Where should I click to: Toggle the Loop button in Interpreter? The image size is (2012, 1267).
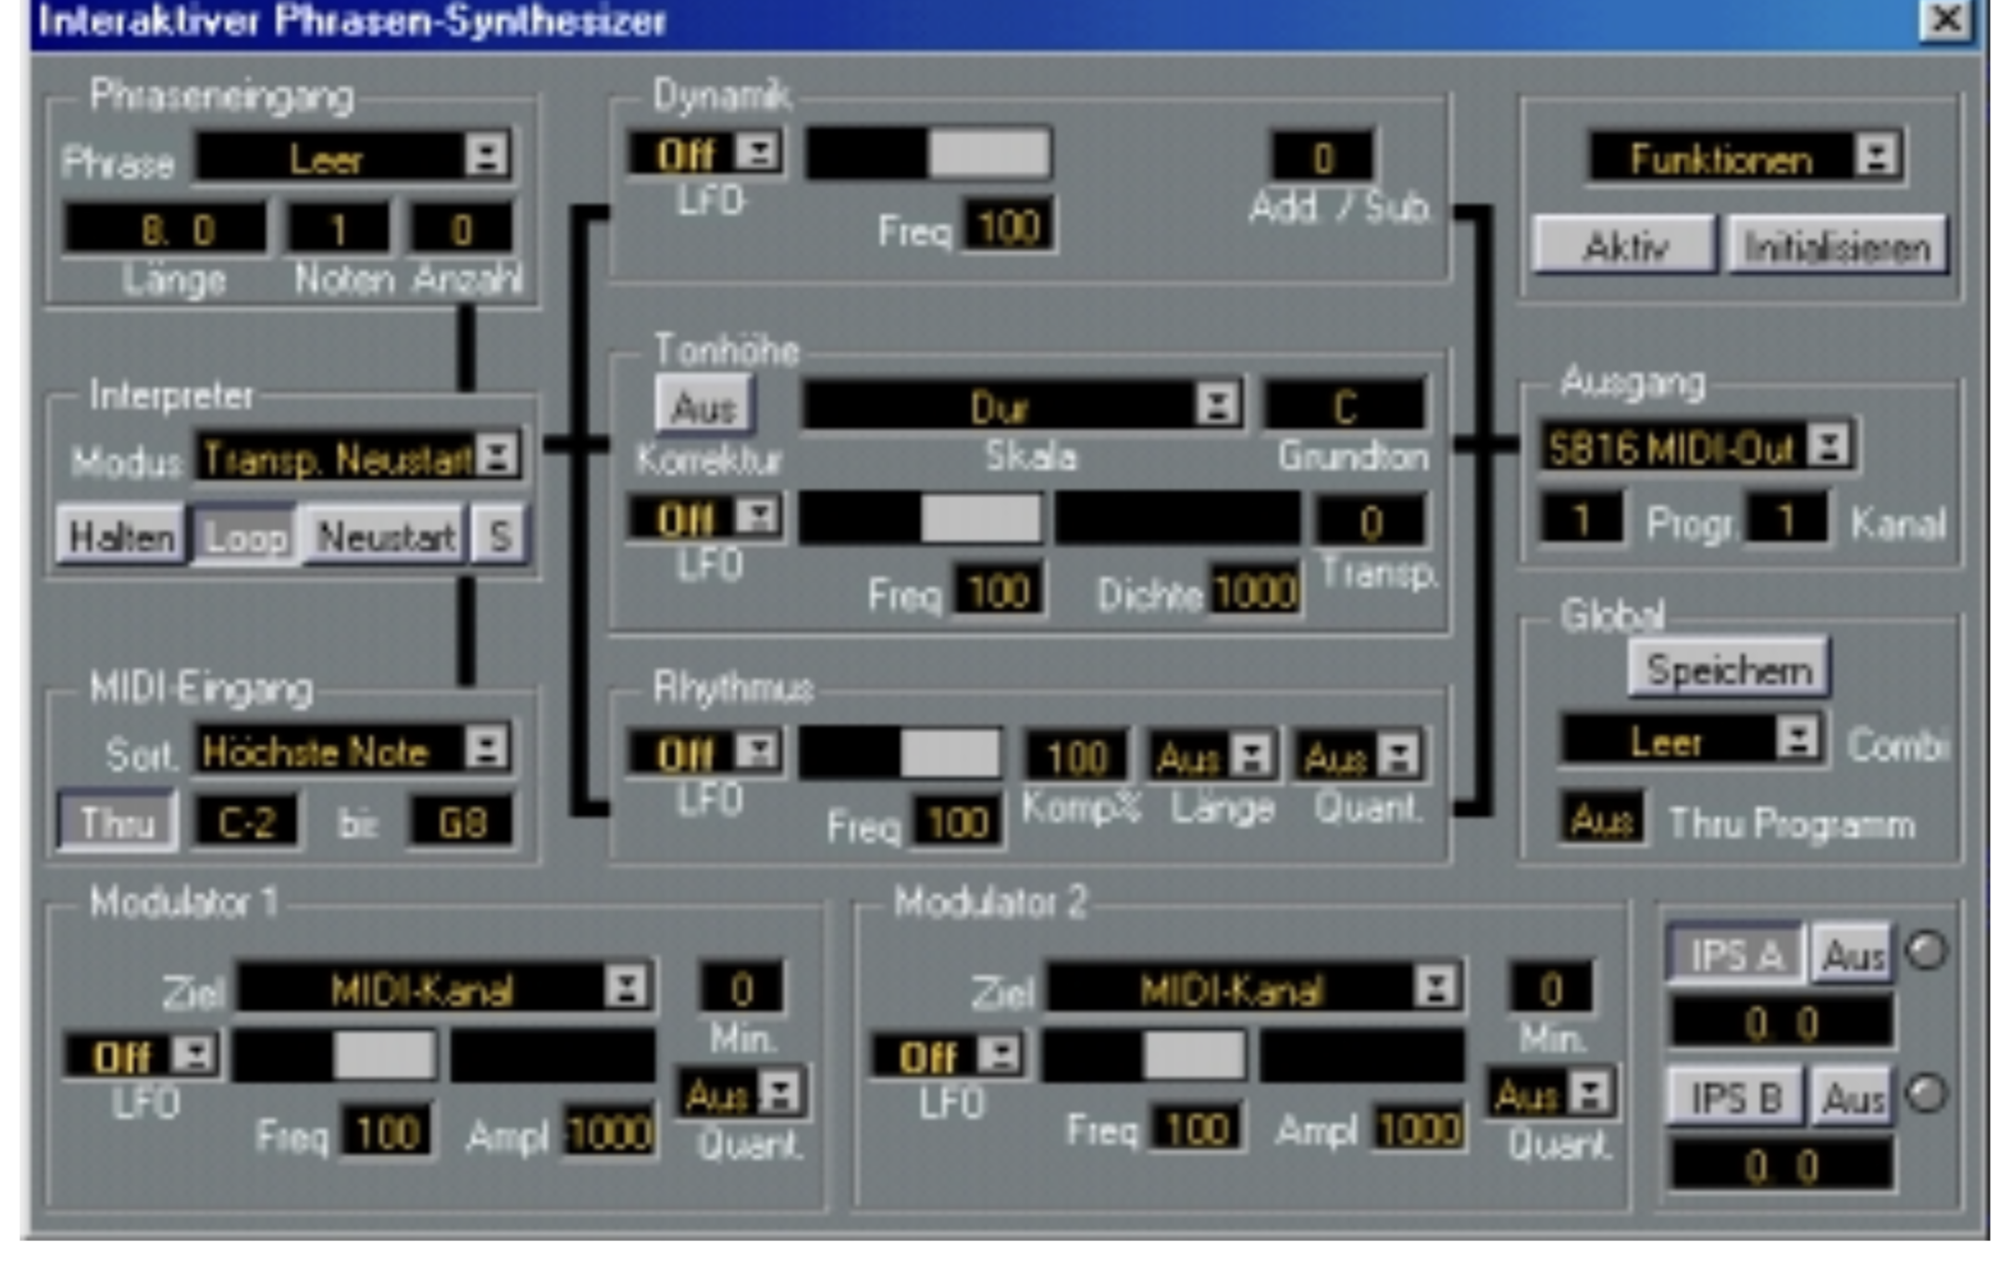(x=245, y=536)
